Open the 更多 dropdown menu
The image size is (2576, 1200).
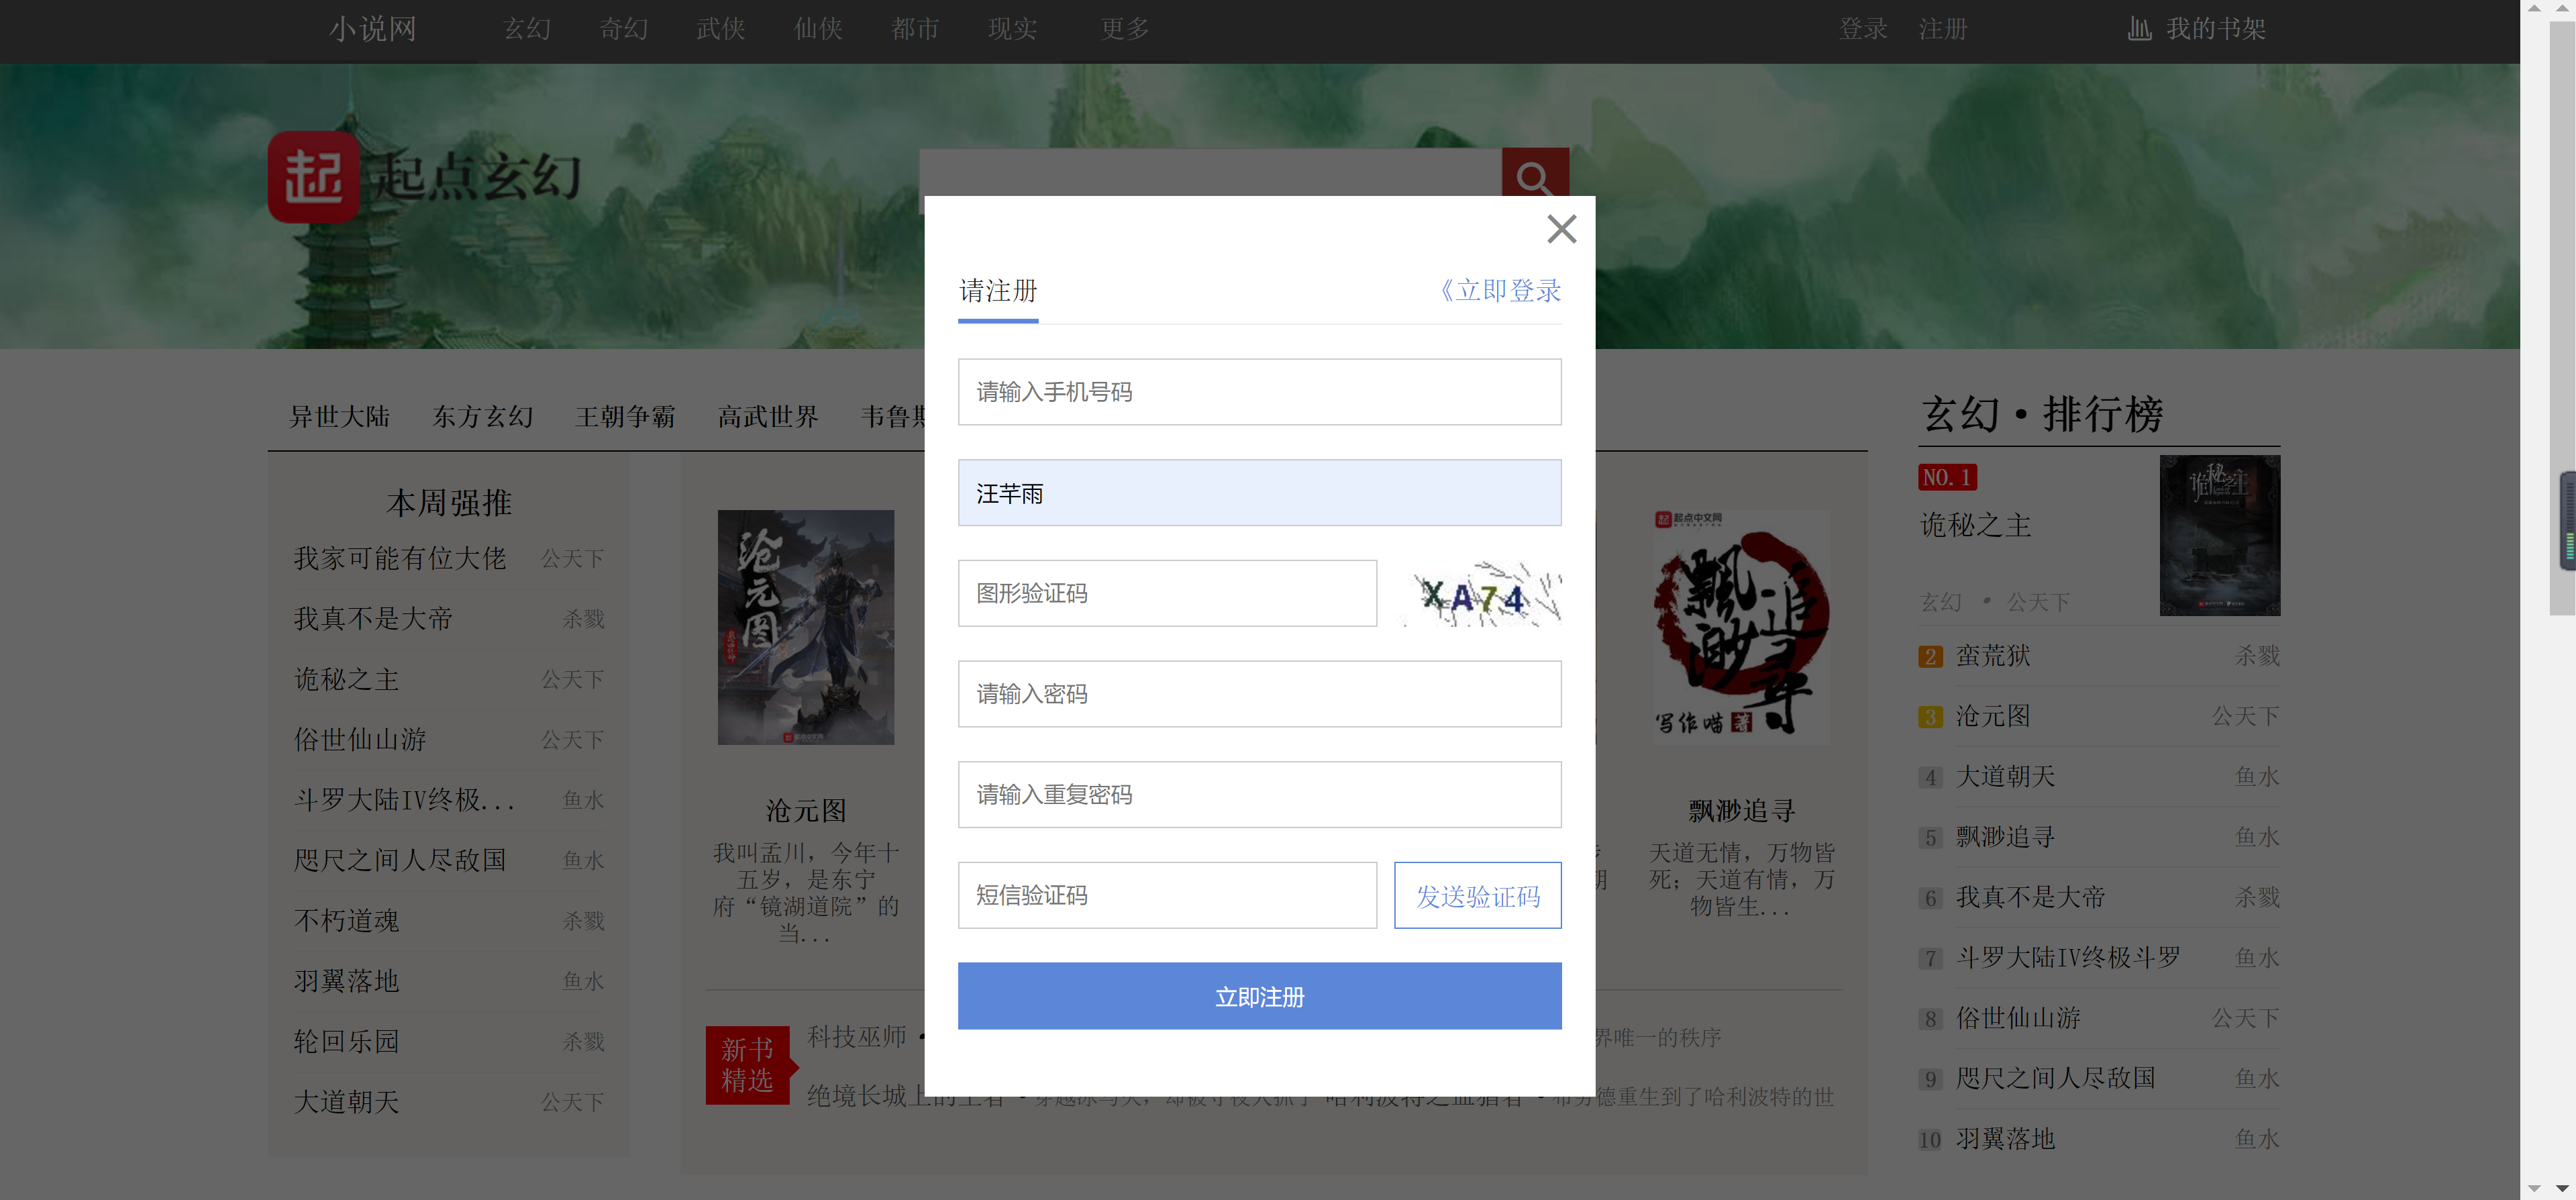[1123, 29]
